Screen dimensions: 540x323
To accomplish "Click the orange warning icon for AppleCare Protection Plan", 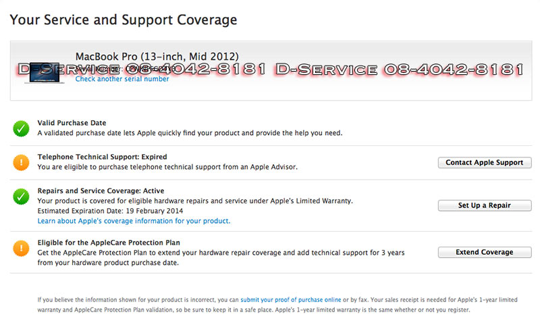I will (x=21, y=248).
